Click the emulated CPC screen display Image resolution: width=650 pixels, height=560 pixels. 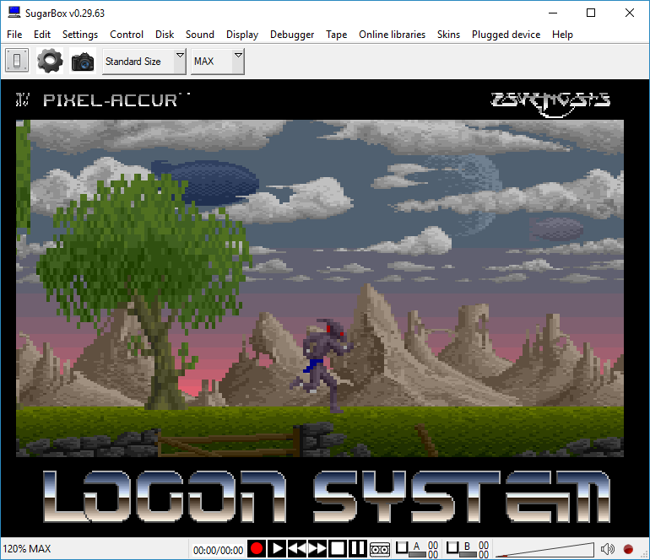point(325,308)
